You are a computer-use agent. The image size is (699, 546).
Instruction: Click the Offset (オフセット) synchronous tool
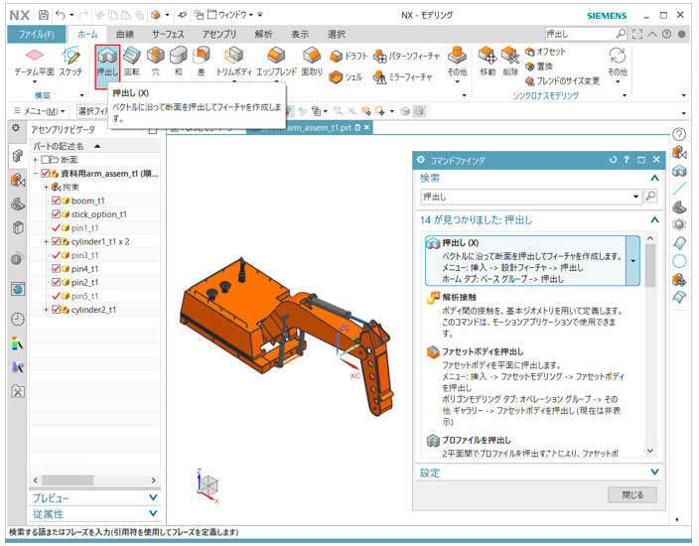coord(545,52)
